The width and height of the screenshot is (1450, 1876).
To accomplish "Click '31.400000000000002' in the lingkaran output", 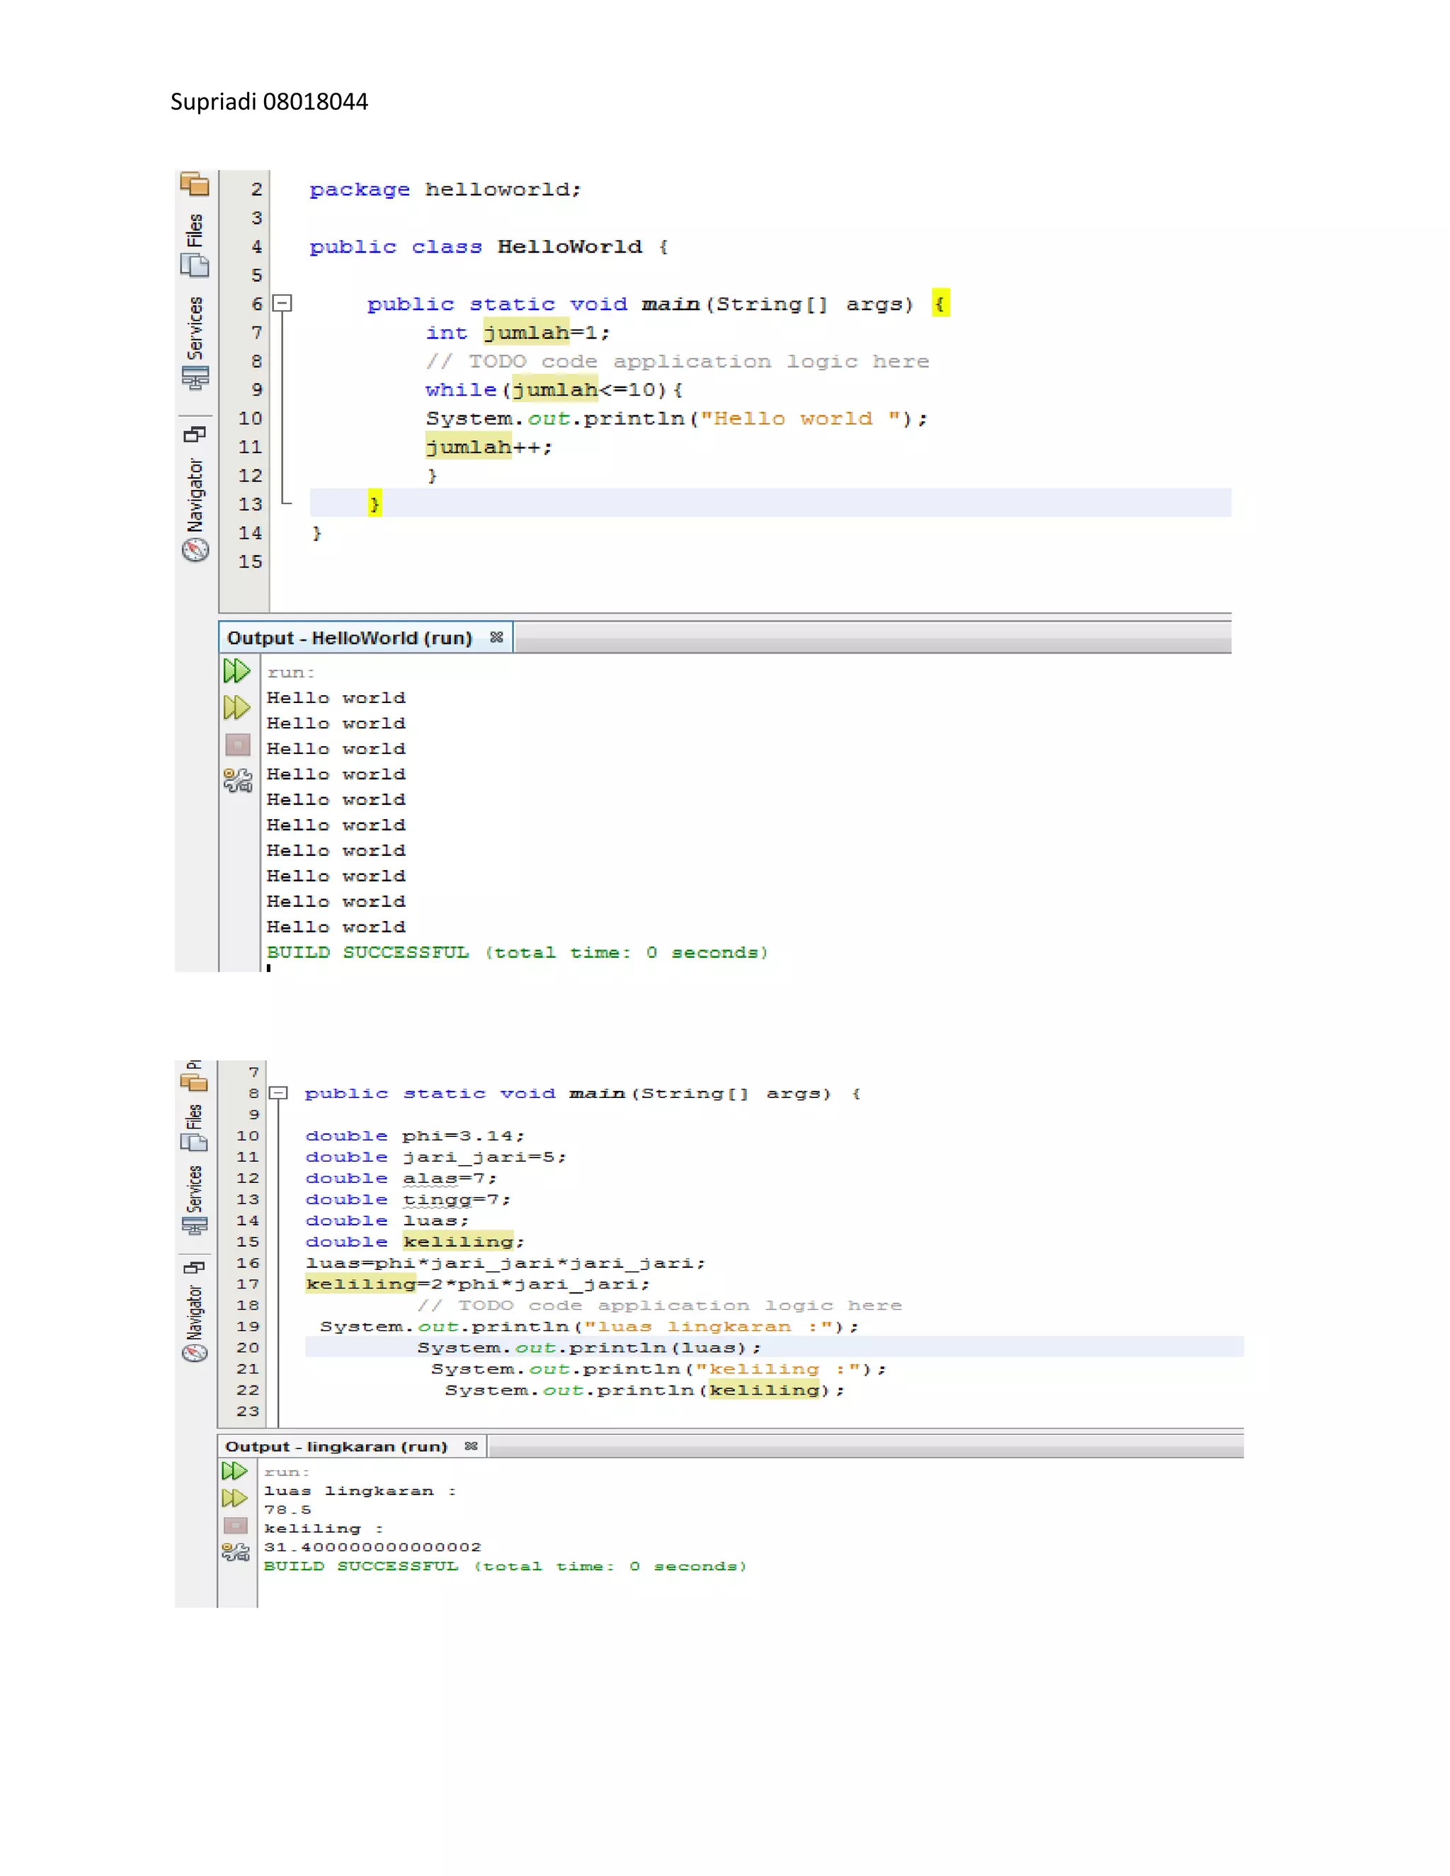I will point(372,1547).
